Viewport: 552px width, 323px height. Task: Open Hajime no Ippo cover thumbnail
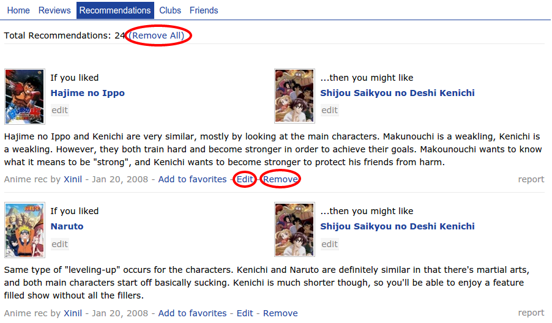pos(24,97)
